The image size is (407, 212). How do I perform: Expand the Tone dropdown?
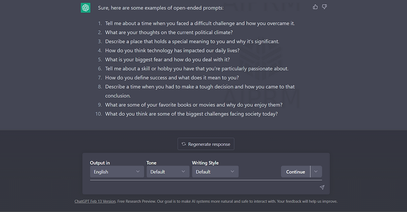(x=168, y=172)
